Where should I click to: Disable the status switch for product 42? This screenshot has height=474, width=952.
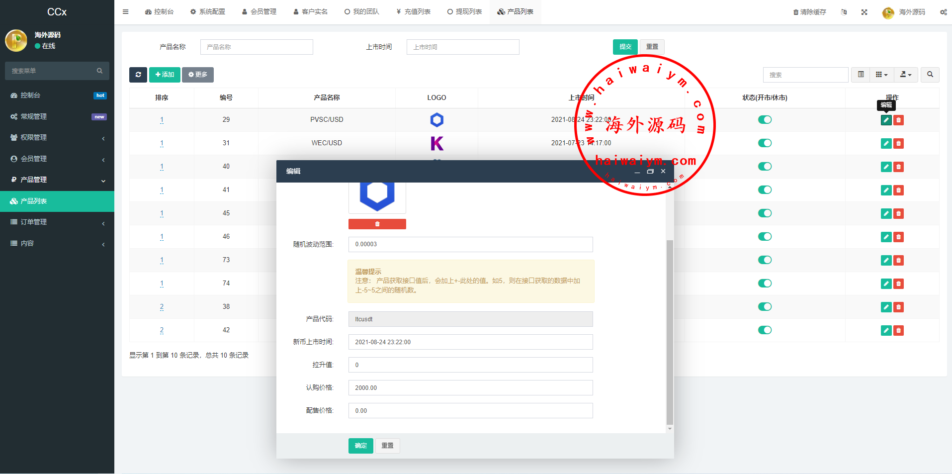coord(765,330)
